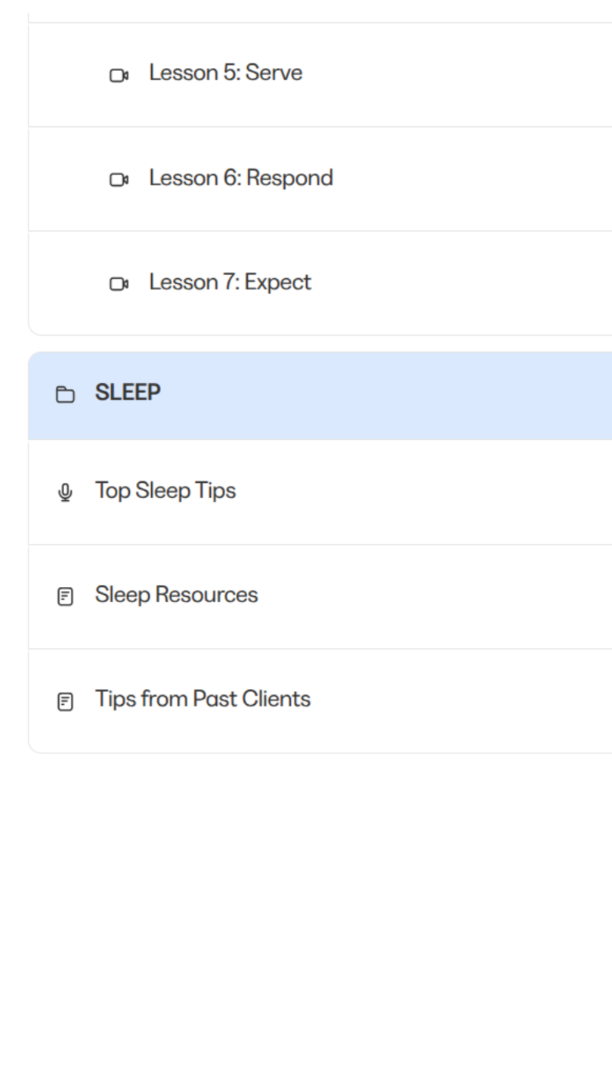Click the video camera icon beside Lesson 7: Expect

119,284
